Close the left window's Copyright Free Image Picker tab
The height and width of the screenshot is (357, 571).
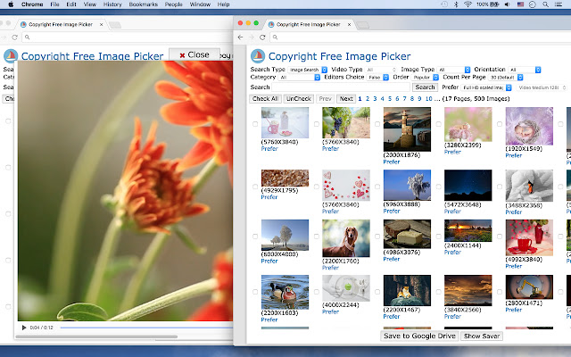point(101,24)
